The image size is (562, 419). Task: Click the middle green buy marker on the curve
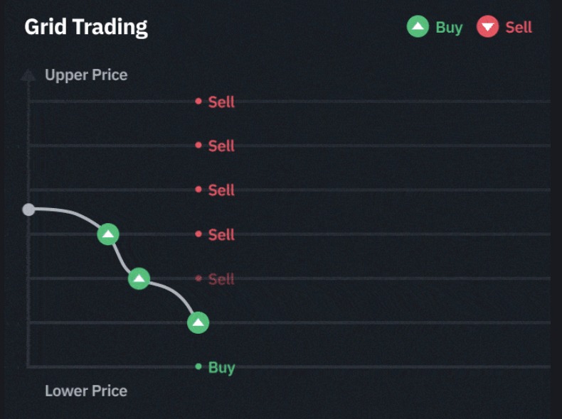(x=139, y=278)
